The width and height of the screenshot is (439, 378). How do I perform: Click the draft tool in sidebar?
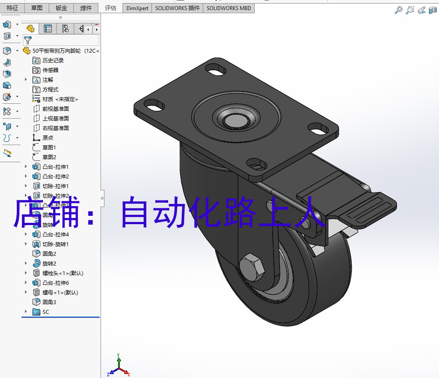(7, 85)
